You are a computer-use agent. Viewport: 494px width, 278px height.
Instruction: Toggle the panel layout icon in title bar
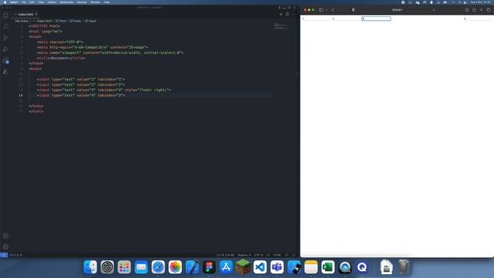tap(284, 7)
